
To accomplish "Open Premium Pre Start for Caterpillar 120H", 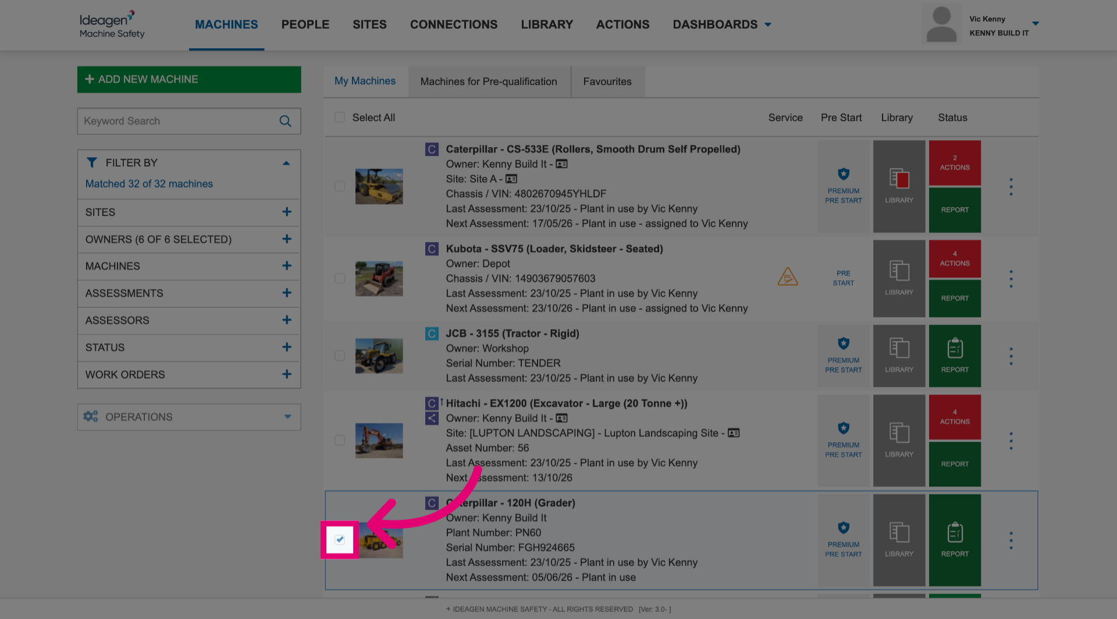I will click(x=844, y=540).
